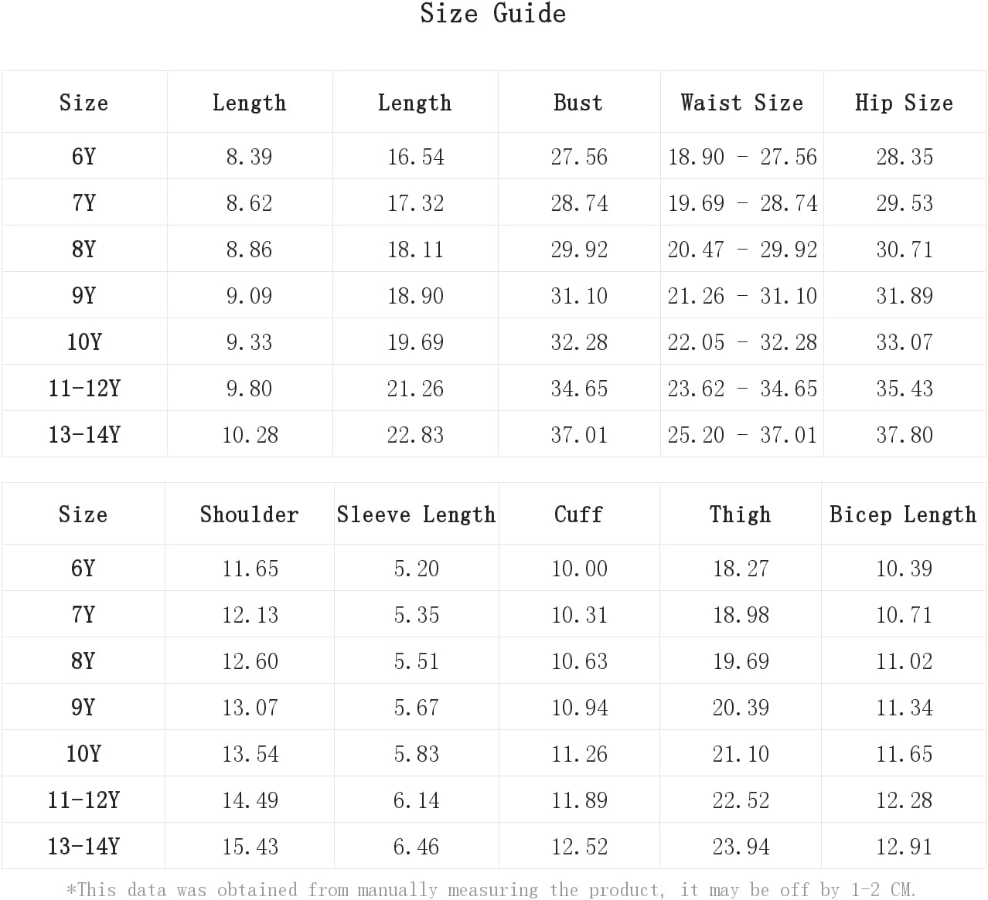
Task: Click bicep length value 11.02
Action: (x=905, y=661)
